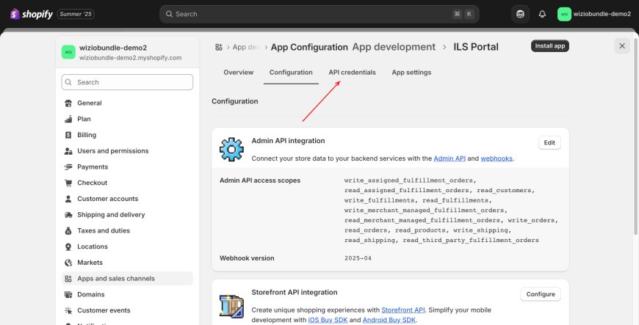Image resolution: width=639 pixels, height=325 pixels.
Task: Open the Customer accounts label
Action: point(107,199)
